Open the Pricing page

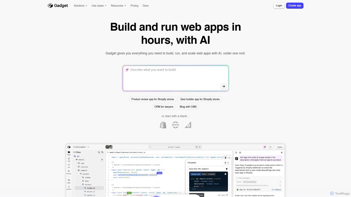click(x=134, y=5)
